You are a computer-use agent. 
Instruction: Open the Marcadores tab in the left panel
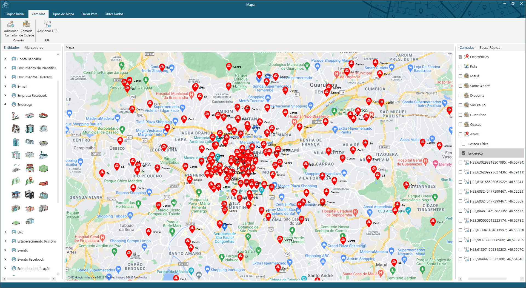[33, 47]
